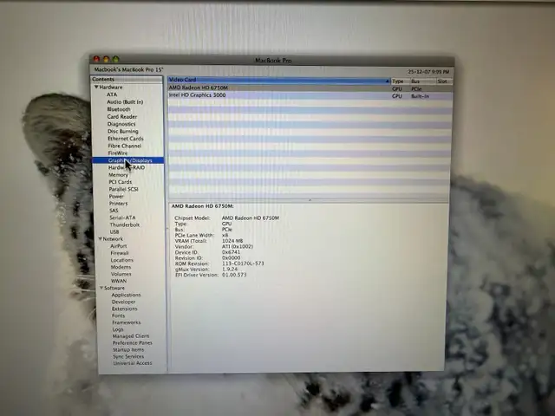Select Universal Access entry
This screenshot has height=416, width=555.
click(133, 363)
